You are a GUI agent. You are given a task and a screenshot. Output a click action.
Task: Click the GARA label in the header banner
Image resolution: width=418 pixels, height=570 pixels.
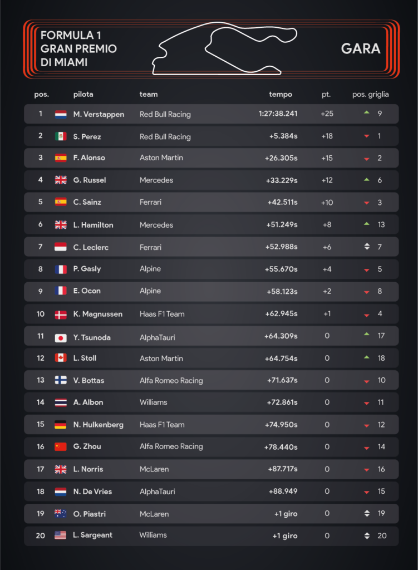click(x=361, y=49)
